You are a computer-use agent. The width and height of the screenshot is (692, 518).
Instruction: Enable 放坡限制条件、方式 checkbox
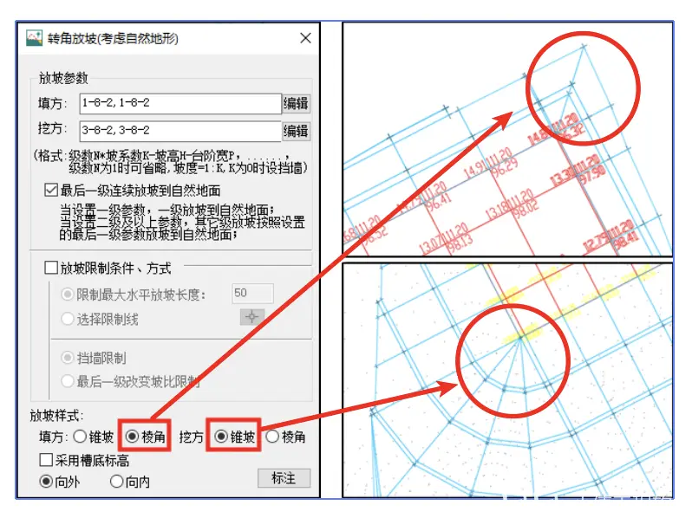pyautogui.click(x=51, y=268)
